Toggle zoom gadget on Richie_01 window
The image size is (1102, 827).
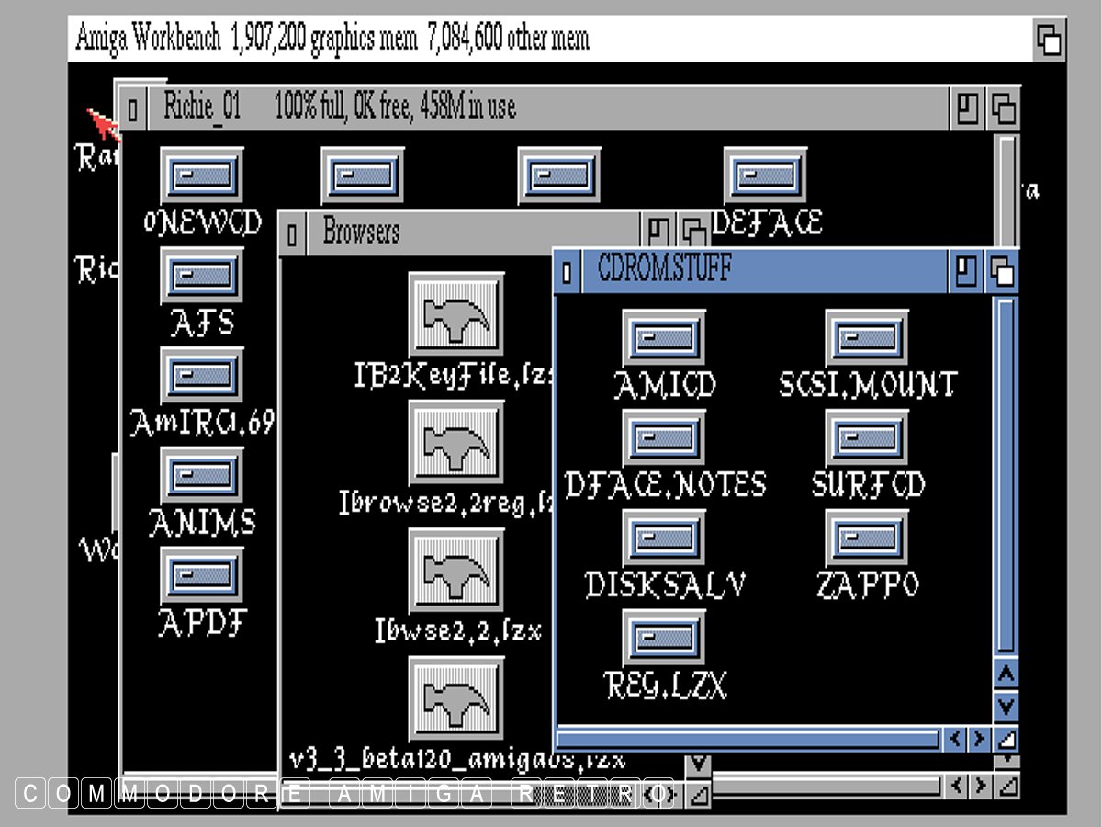click(x=967, y=109)
